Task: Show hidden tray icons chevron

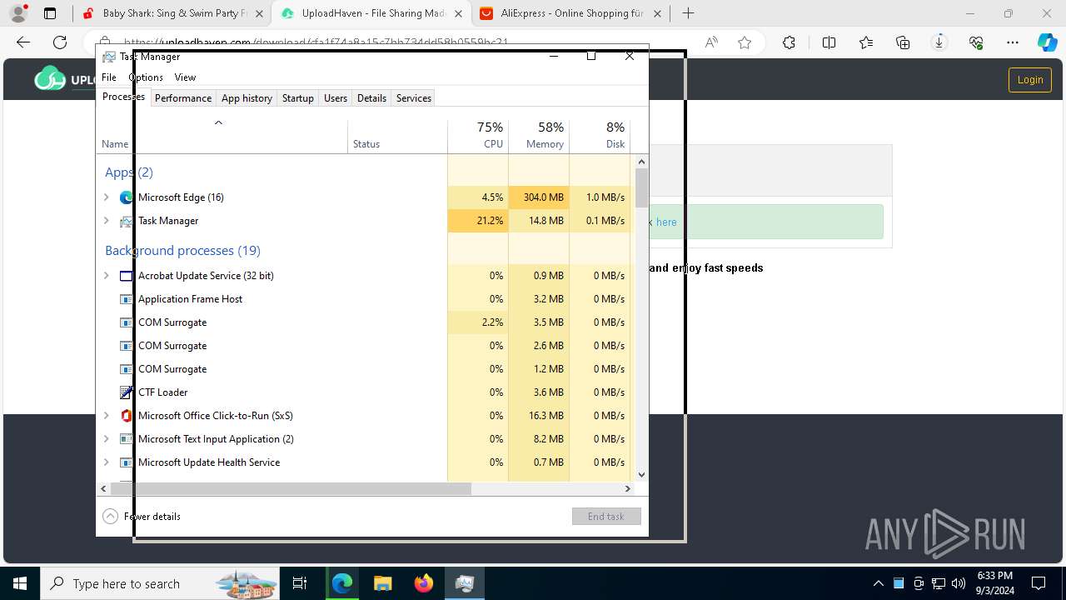Action: 878,583
